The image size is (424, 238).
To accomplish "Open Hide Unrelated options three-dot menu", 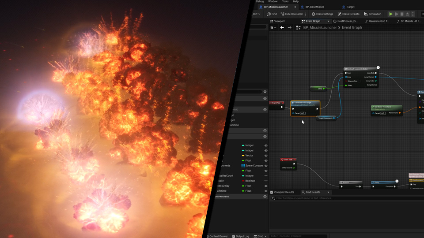I will click(x=306, y=14).
